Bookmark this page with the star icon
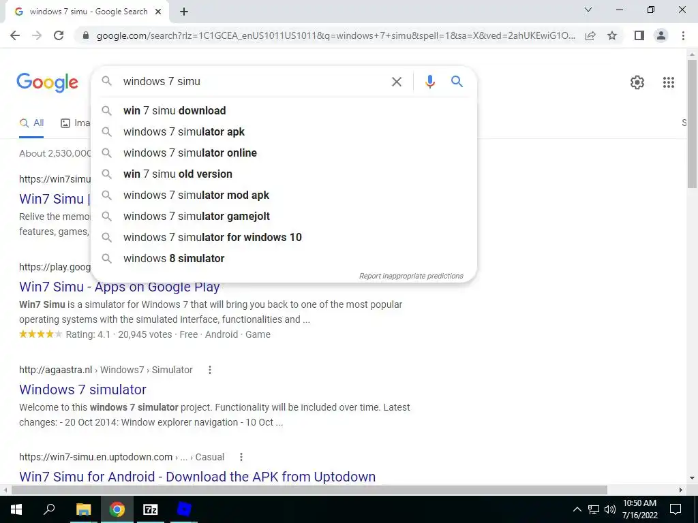This screenshot has width=698, height=523. pos(612,35)
